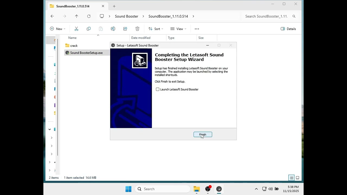Go back in File Explorer

click(x=52, y=16)
